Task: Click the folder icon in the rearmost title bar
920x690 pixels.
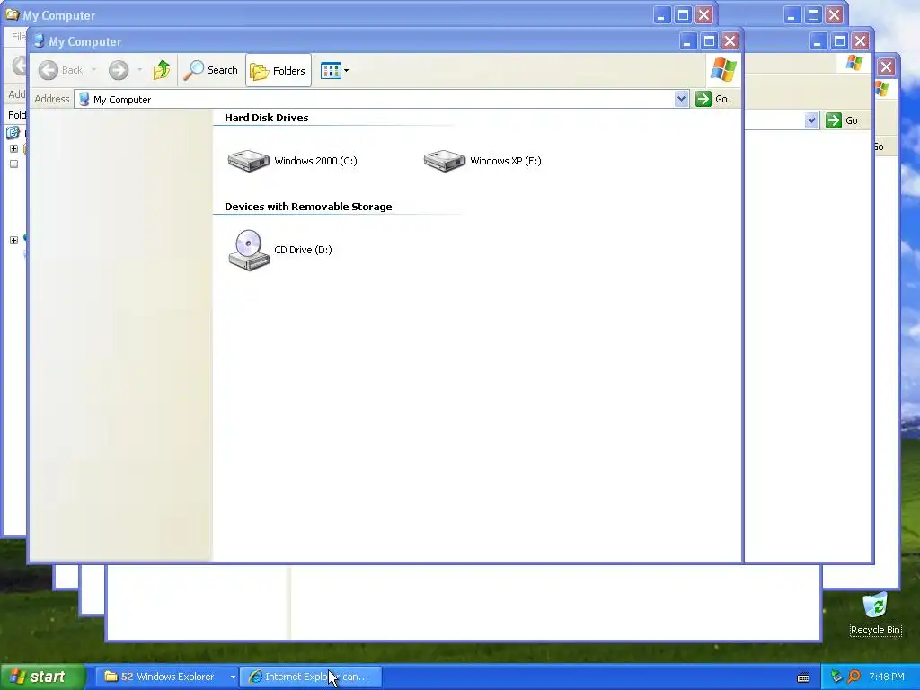Action: [12, 14]
